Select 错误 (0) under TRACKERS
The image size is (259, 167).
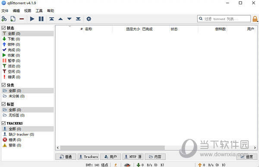pos(28,140)
